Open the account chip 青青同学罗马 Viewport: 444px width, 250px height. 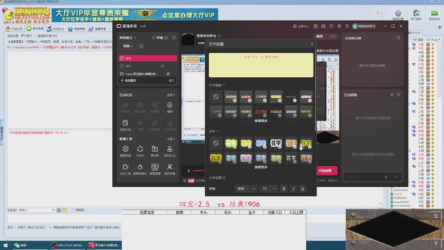[x=364, y=26]
